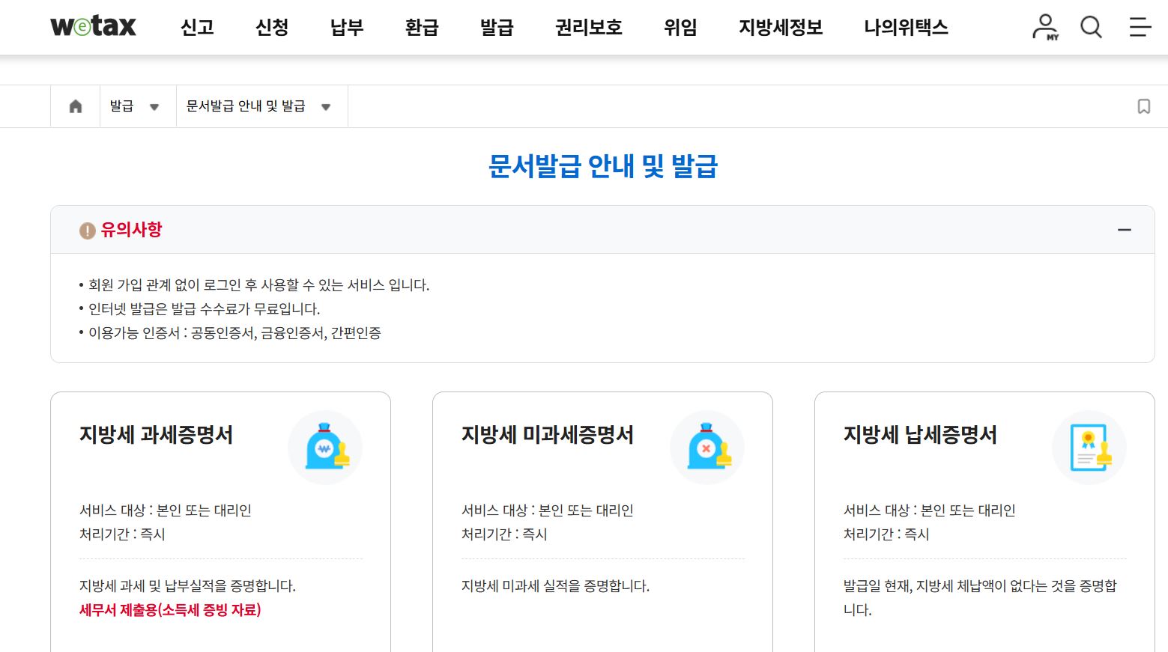The width and height of the screenshot is (1168, 652).
Task: Open the MY user profile icon
Action: [x=1044, y=27]
